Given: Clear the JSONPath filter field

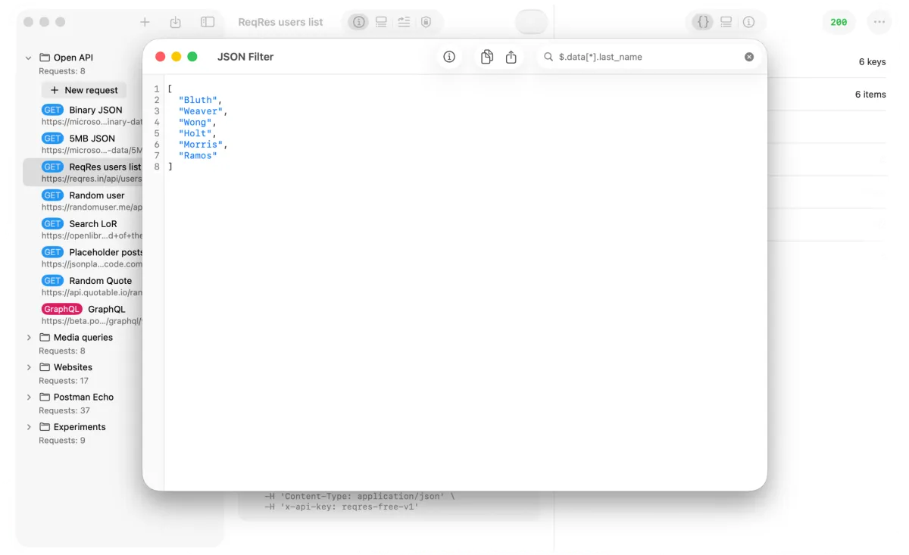Looking at the screenshot, I should [749, 57].
